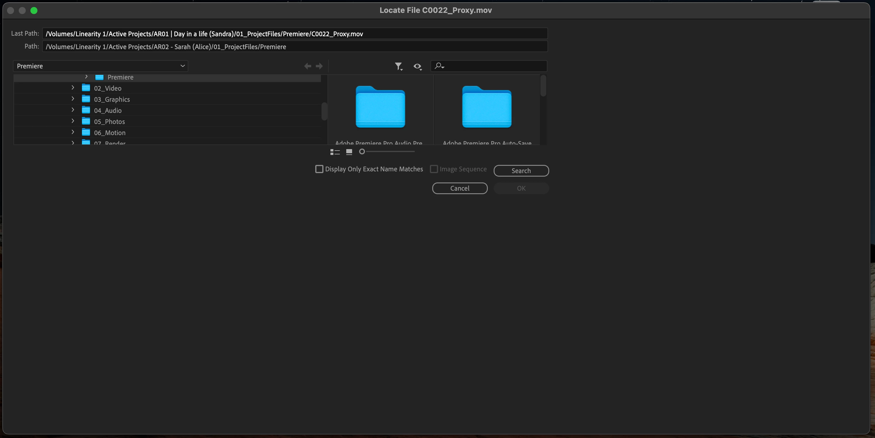Enable Display Only Exact Name Matches

coord(319,169)
